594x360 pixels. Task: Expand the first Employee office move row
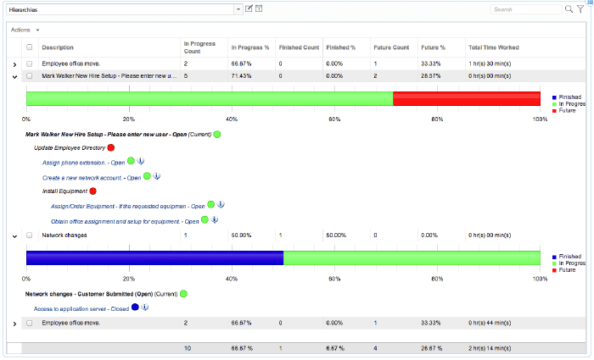point(14,64)
